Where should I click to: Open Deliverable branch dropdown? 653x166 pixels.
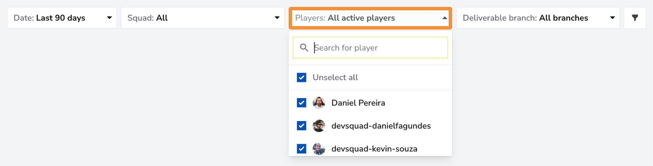tap(538, 18)
